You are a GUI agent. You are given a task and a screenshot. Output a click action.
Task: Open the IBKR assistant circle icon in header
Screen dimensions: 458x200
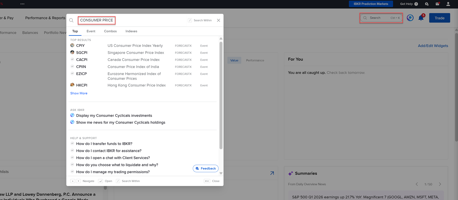click(x=410, y=18)
